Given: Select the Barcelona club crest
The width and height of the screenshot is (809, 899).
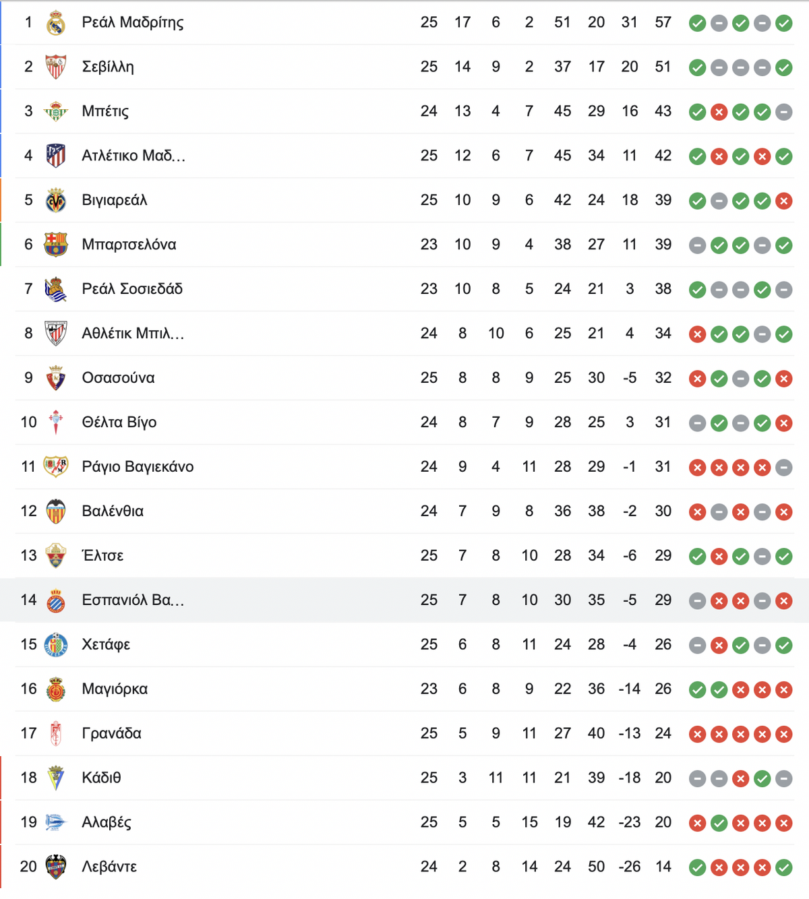Looking at the screenshot, I should click(x=56, y=245).
